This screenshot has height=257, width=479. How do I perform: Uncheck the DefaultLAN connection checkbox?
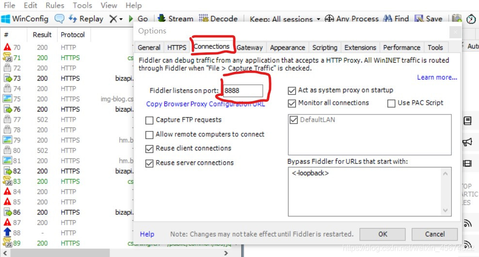(294, 120)
